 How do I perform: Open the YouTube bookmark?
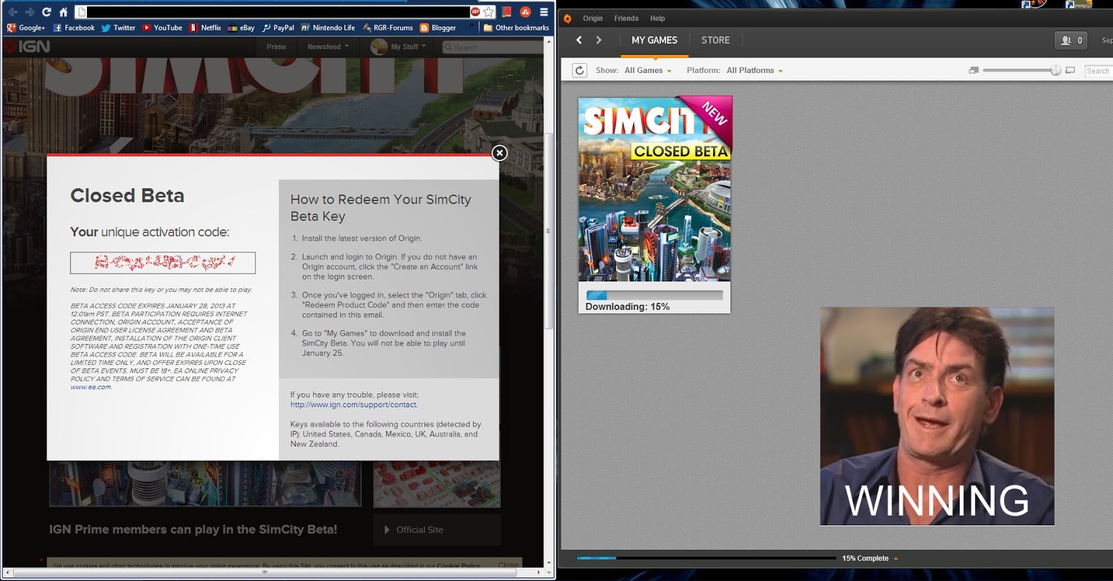162,28
